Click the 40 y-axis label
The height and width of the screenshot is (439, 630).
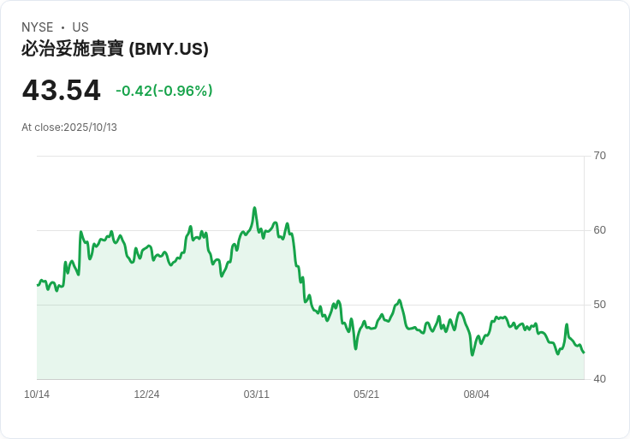click(600, 379)
